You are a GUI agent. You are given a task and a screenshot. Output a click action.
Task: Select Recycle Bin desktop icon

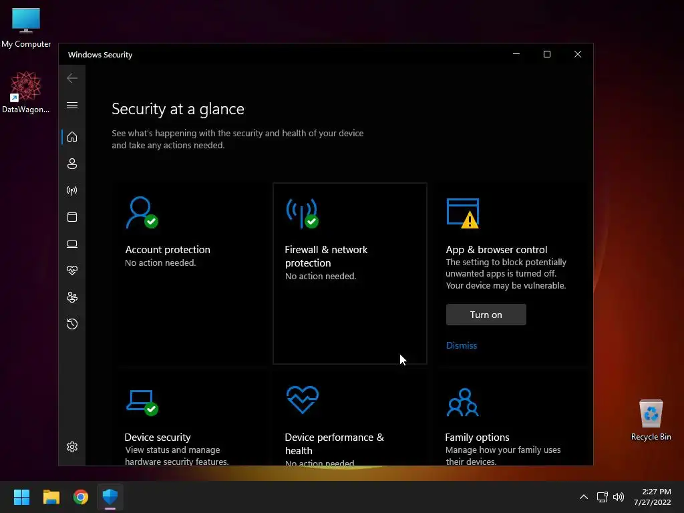[651, 420]
